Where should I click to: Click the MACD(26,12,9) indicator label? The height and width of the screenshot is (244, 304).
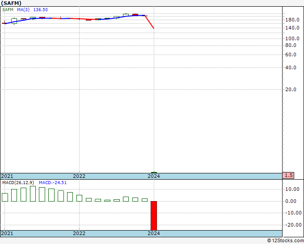(18, 183)
